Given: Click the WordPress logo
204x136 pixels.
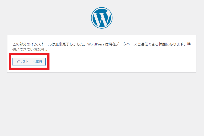Looking at the screenshot, I should coord(102,18).
